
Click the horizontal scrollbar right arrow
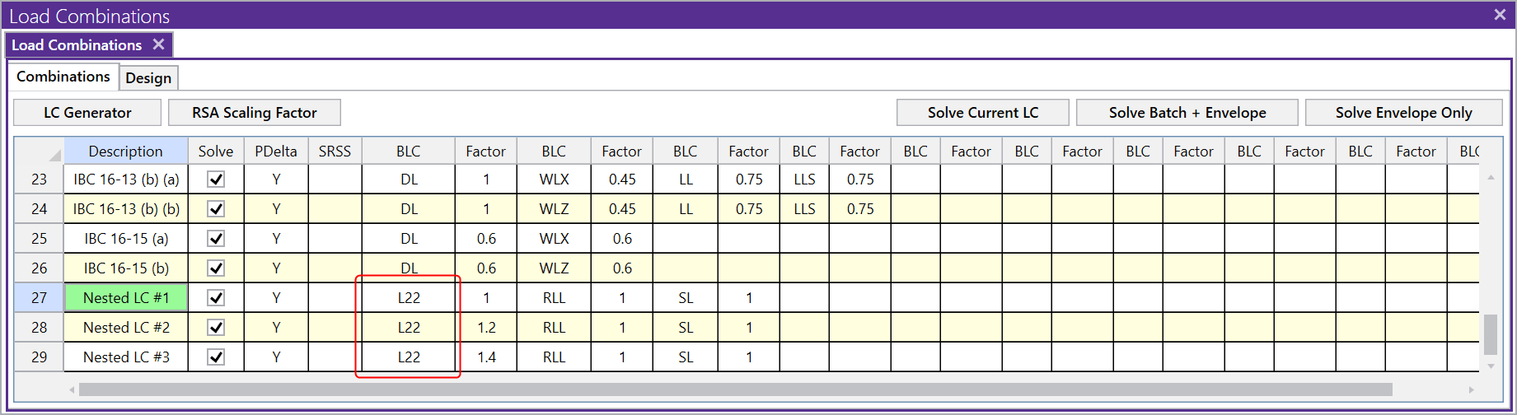coord(1471,389)
